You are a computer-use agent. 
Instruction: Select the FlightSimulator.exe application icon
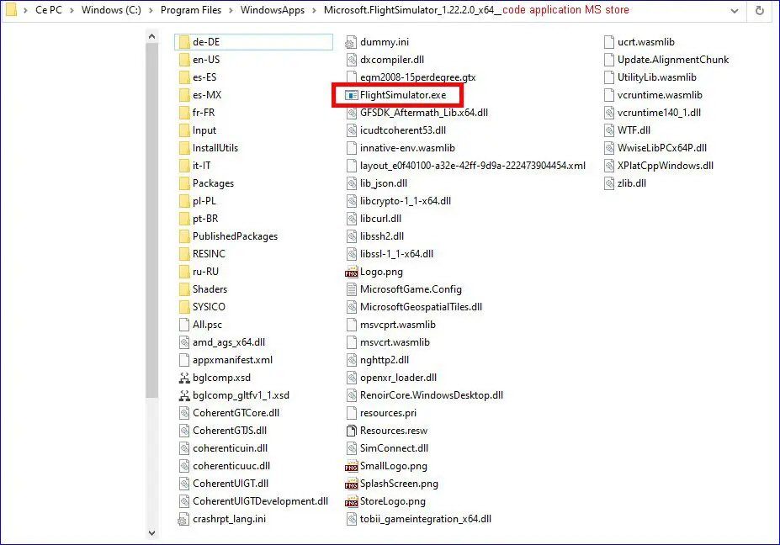click(351, 95)
